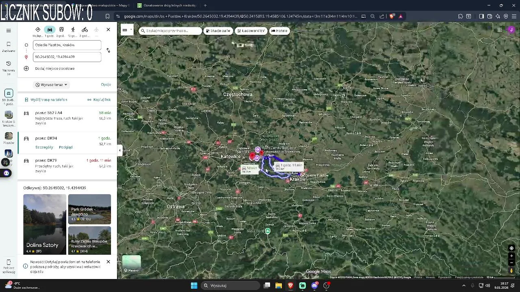Screen dimensions: 520x292
Task: Click Wyślij trasę na telefon
Action: 45,99
